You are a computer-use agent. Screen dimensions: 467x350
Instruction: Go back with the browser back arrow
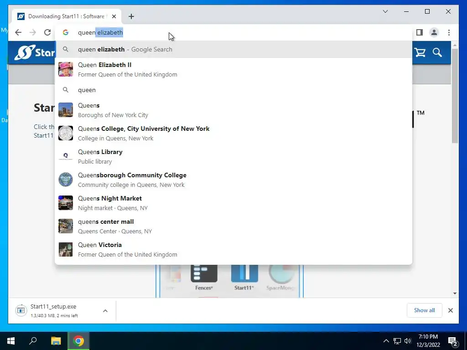(18, 32)
